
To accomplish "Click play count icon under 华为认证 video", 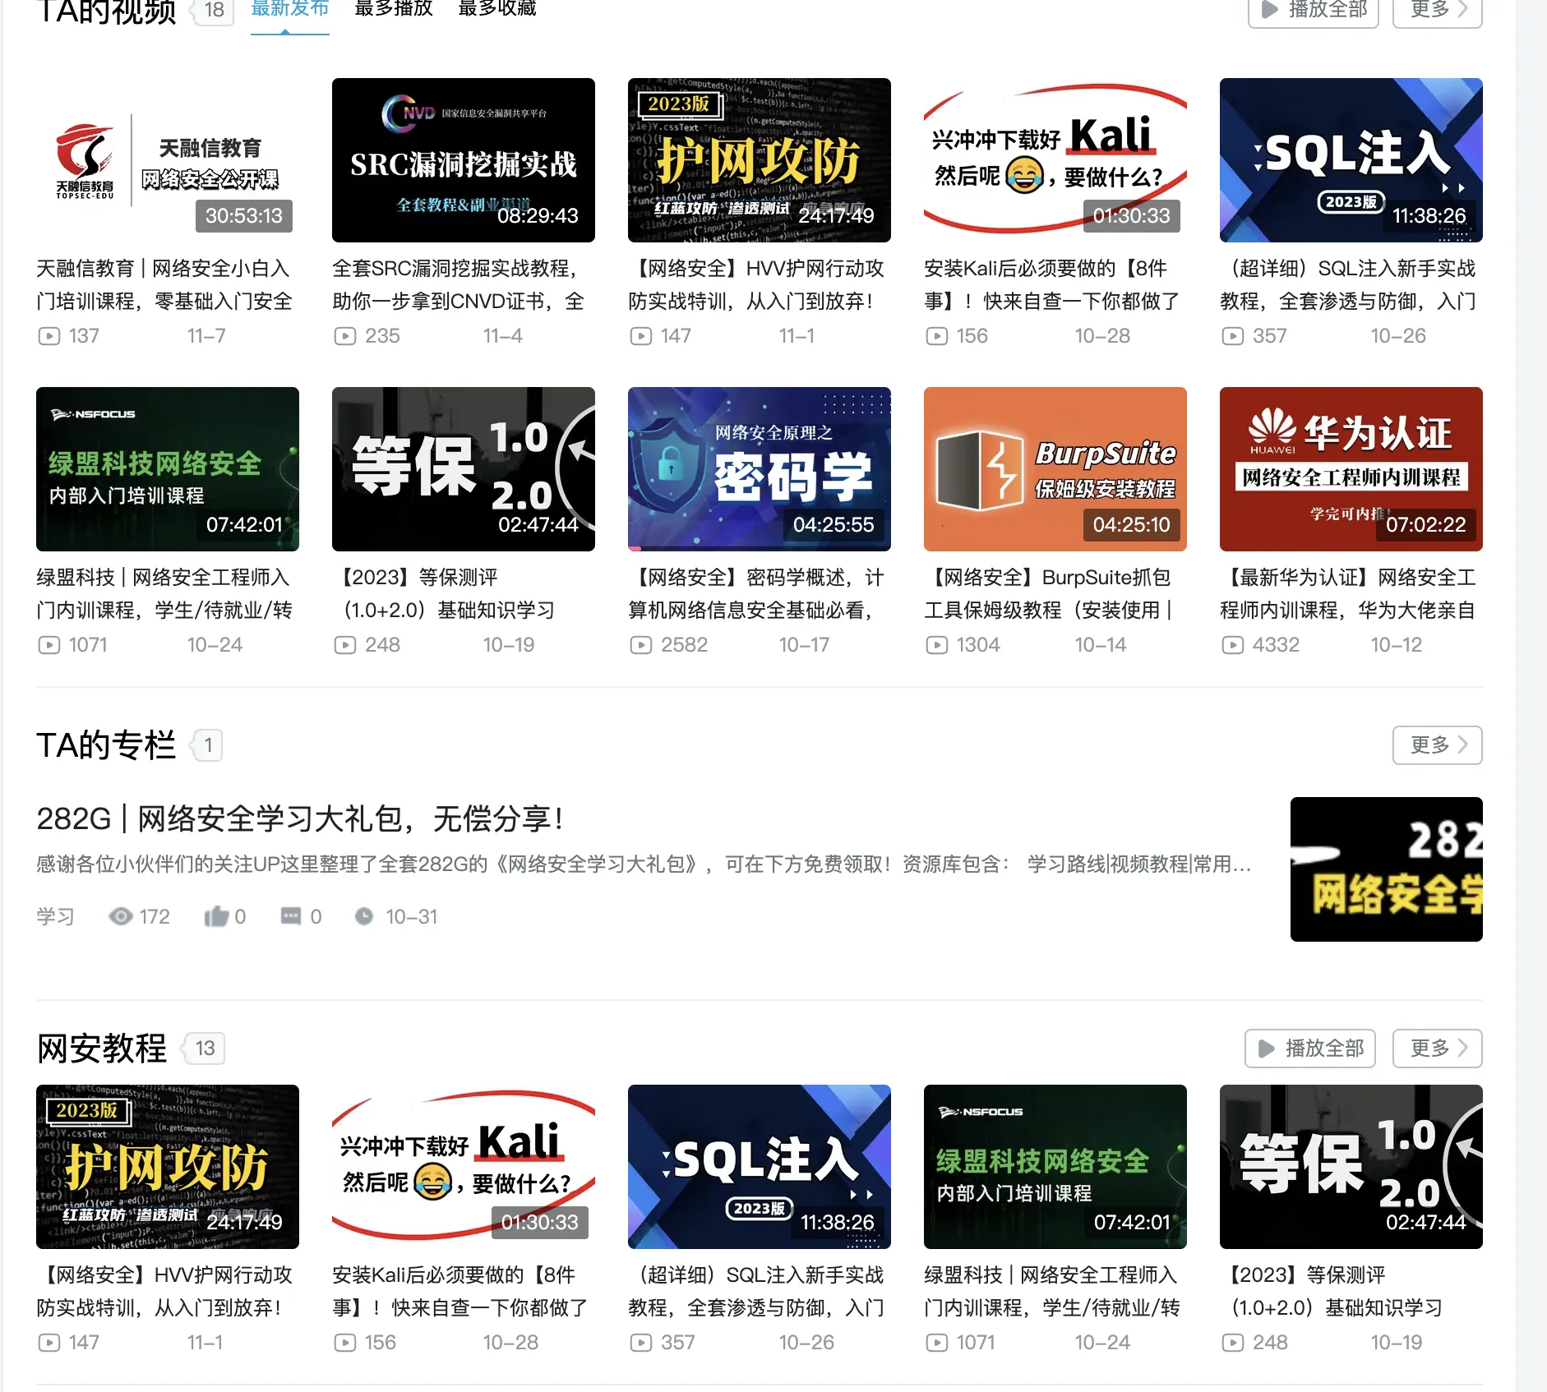I will (1232, 645).
